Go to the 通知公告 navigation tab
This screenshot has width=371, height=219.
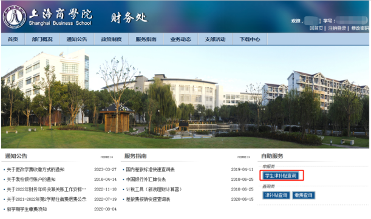tap(77, 39)
